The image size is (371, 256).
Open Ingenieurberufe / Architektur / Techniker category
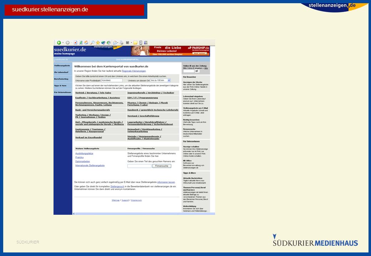[x=151, y=93]
